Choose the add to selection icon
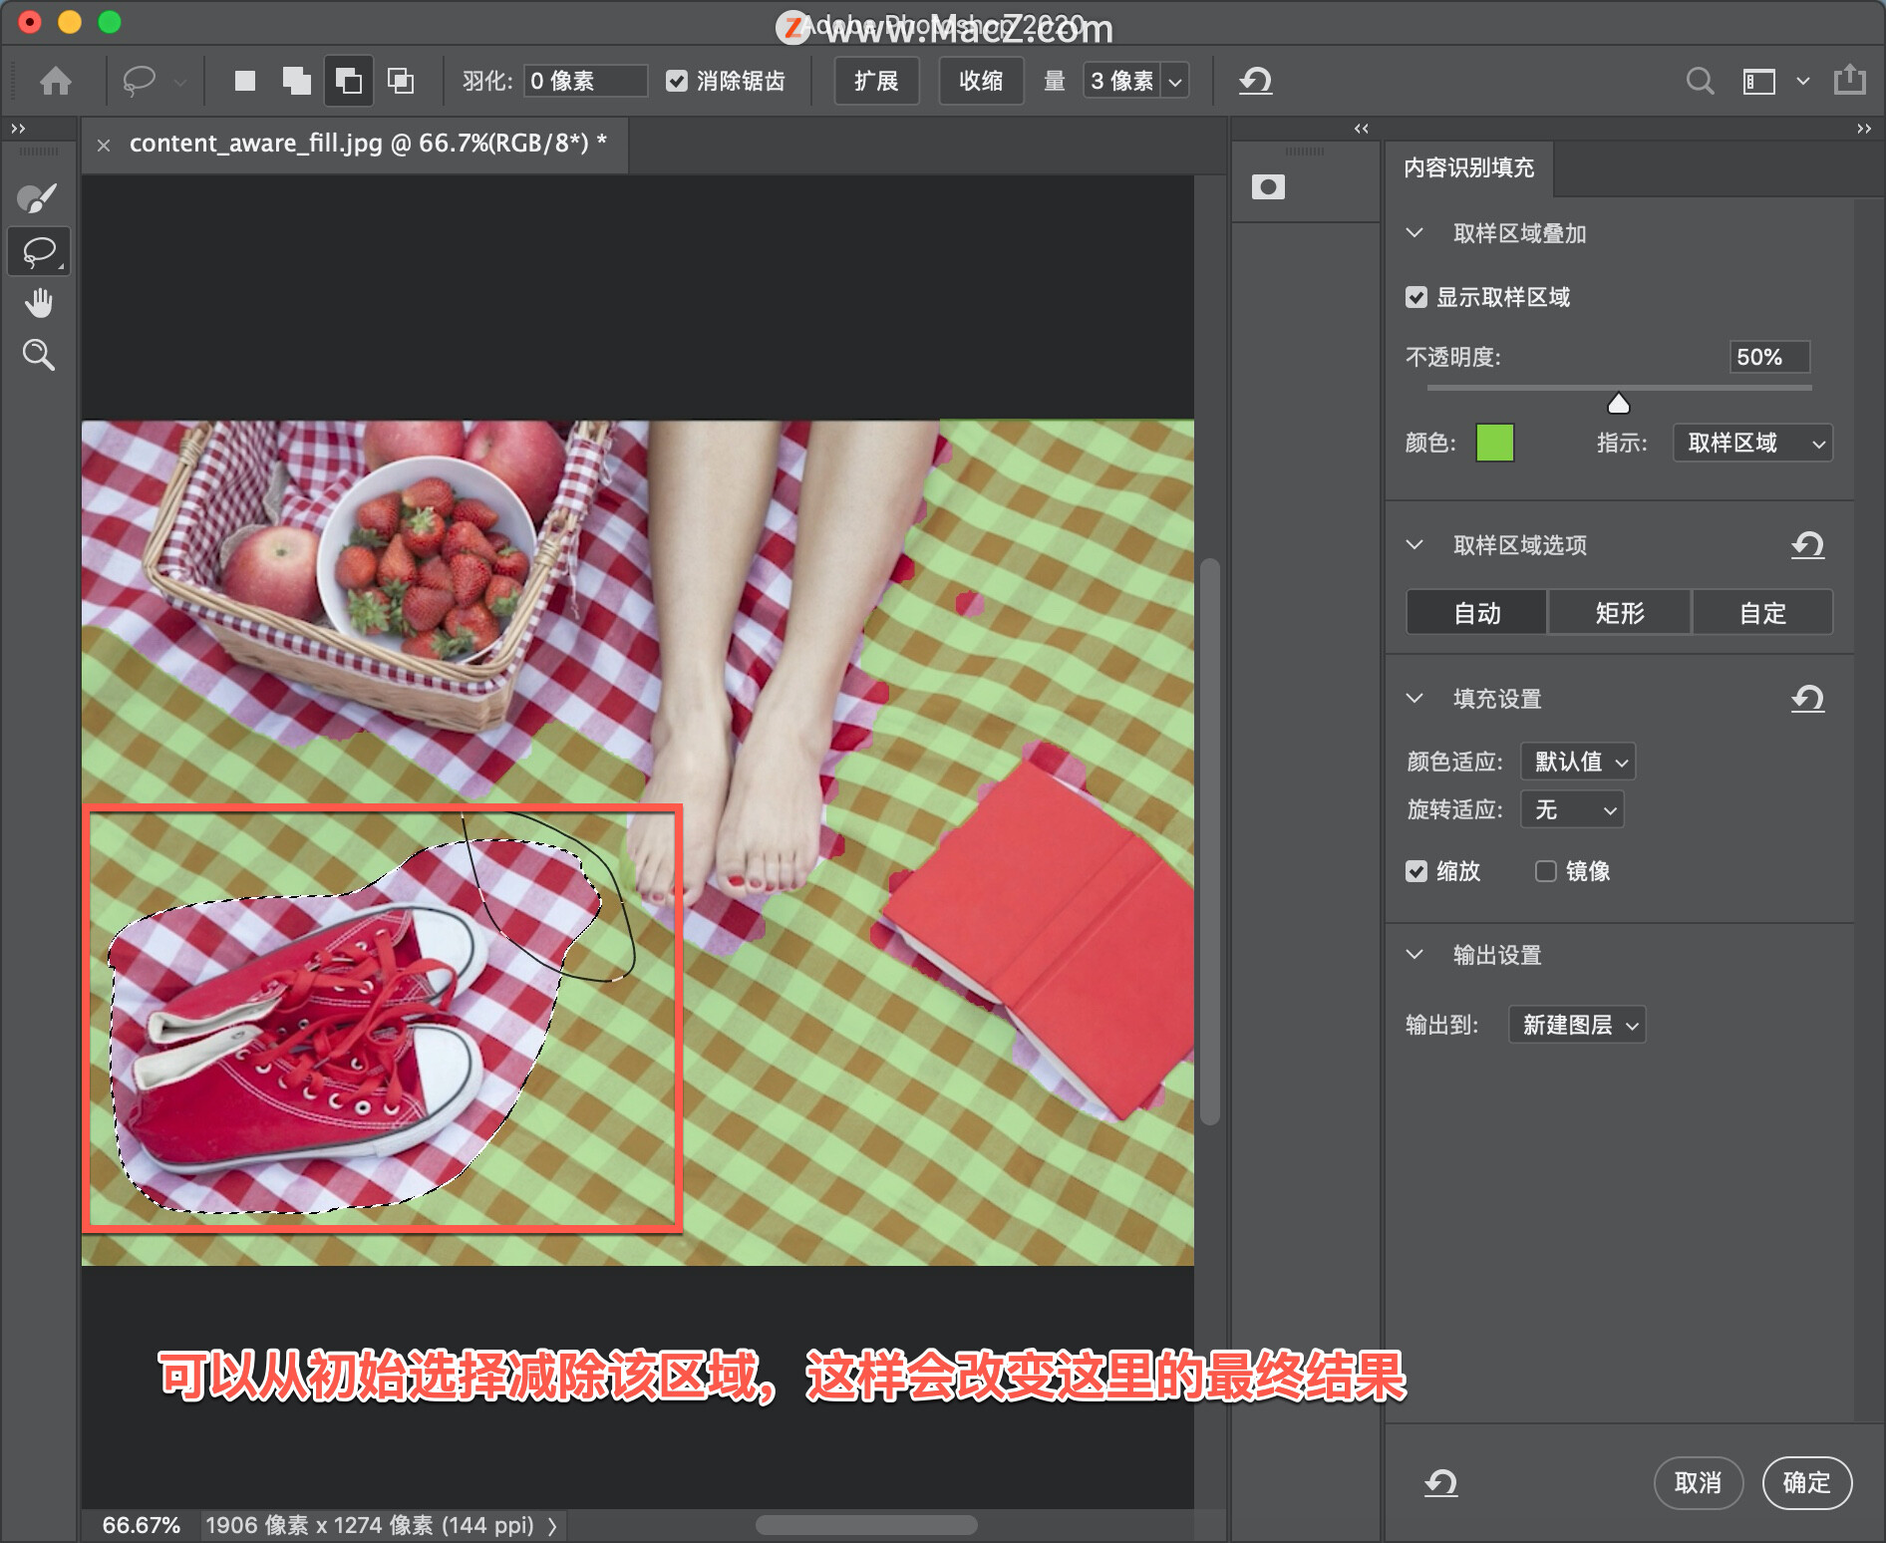The image size is (1886, 1543). [296, 81]
